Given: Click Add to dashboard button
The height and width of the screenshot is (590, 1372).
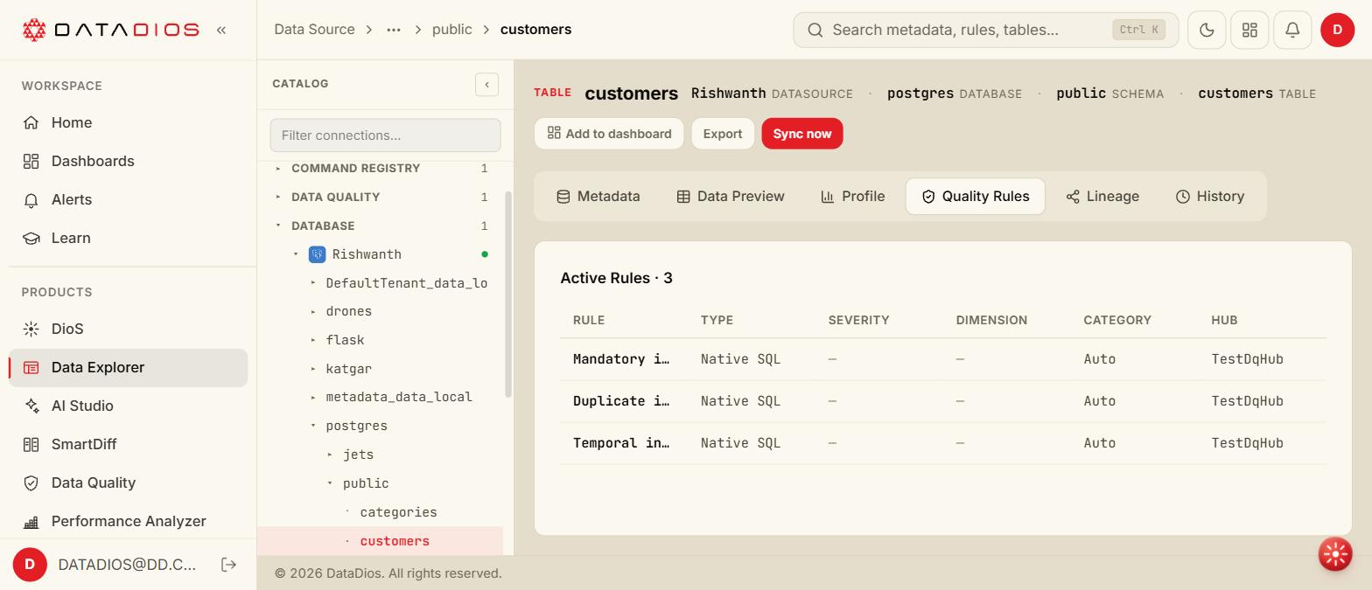Looking at the screenshot, I should point(609,134).
